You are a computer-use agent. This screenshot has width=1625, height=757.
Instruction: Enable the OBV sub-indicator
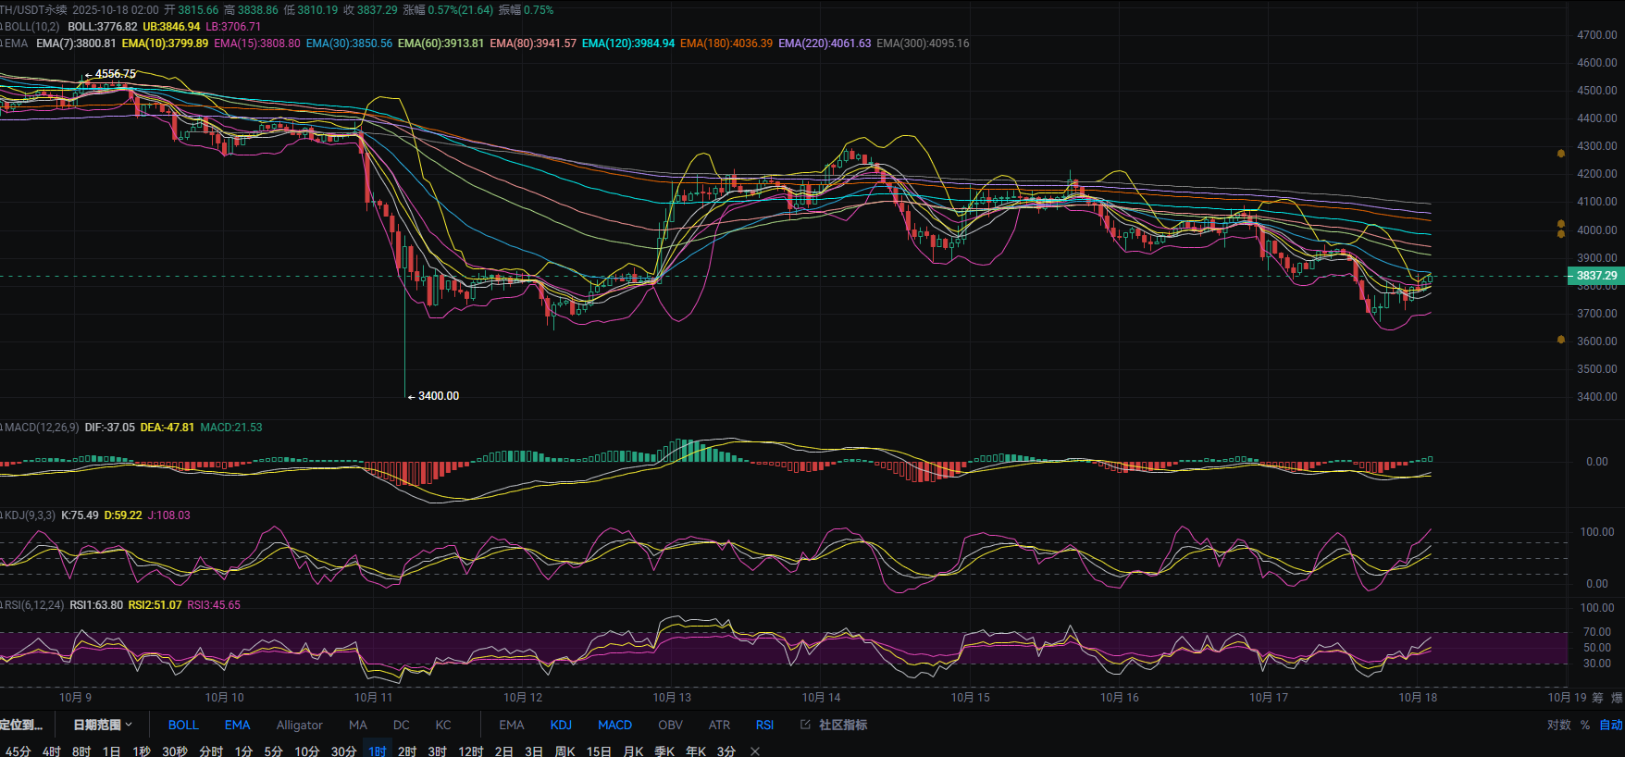coord(670,725)
